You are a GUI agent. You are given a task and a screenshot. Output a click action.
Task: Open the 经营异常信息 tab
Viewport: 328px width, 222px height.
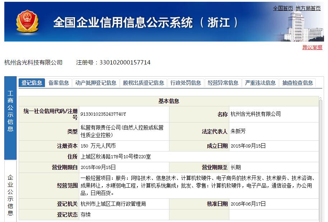[223, 83]
